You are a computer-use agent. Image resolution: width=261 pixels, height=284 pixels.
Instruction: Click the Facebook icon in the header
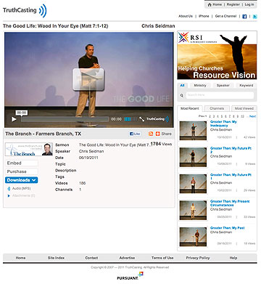pyautogui.click(x=244, y=17)
